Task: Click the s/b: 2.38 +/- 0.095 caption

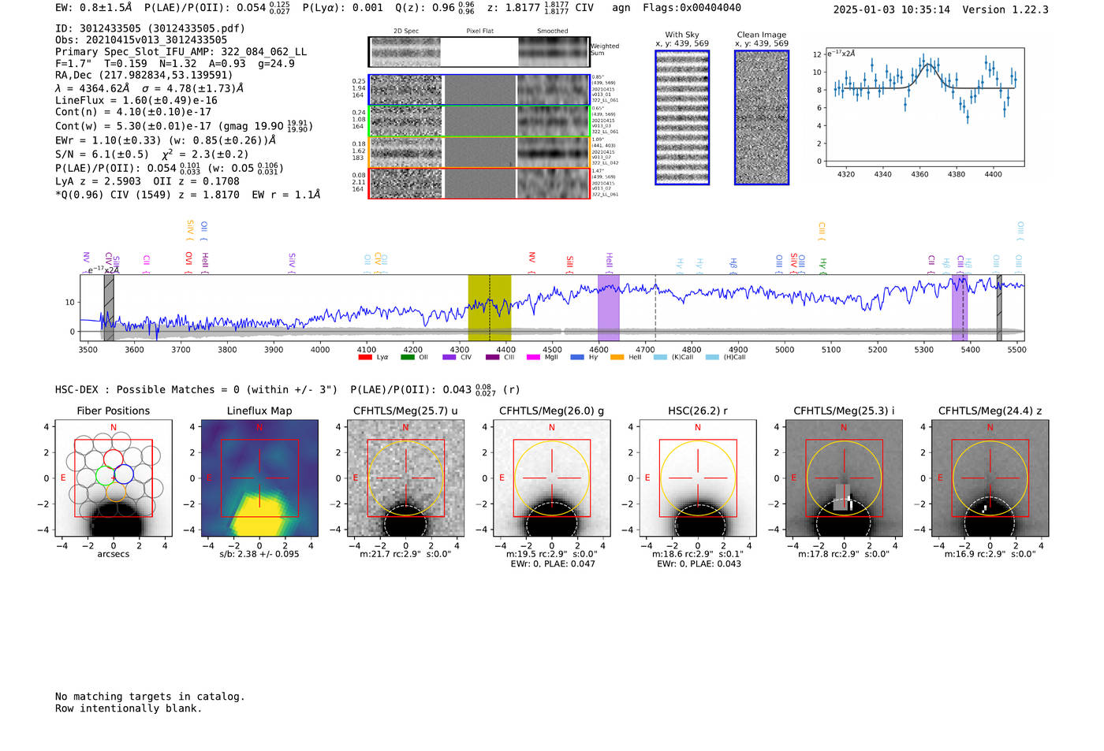Action: click(x=259, y=554)
